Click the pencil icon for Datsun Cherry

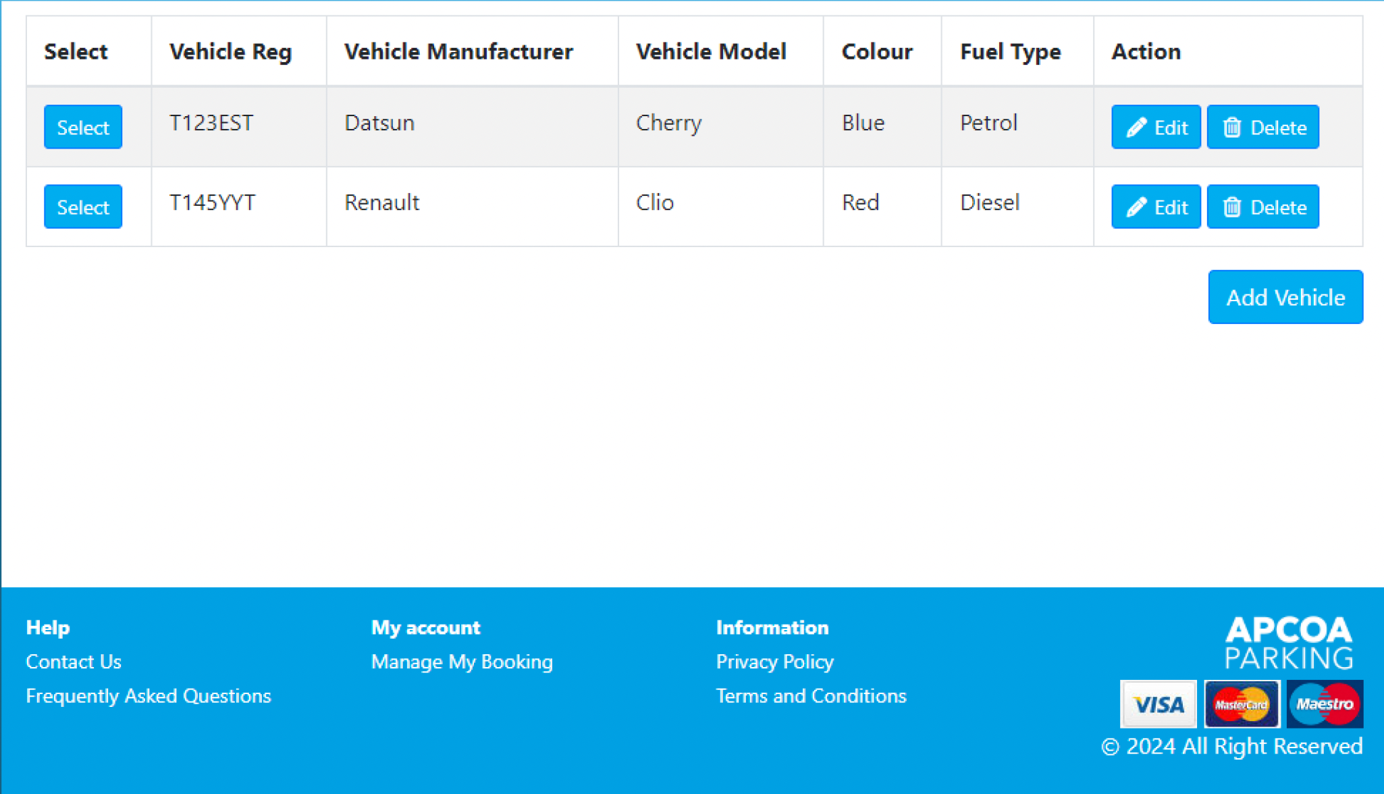tap(1137, 127)
